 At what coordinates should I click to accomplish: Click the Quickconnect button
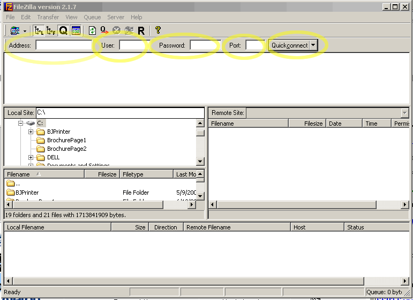click(x=289, y=45)
